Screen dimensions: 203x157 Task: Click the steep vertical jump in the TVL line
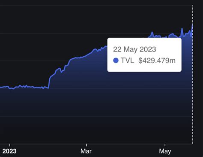click(49, 83)
